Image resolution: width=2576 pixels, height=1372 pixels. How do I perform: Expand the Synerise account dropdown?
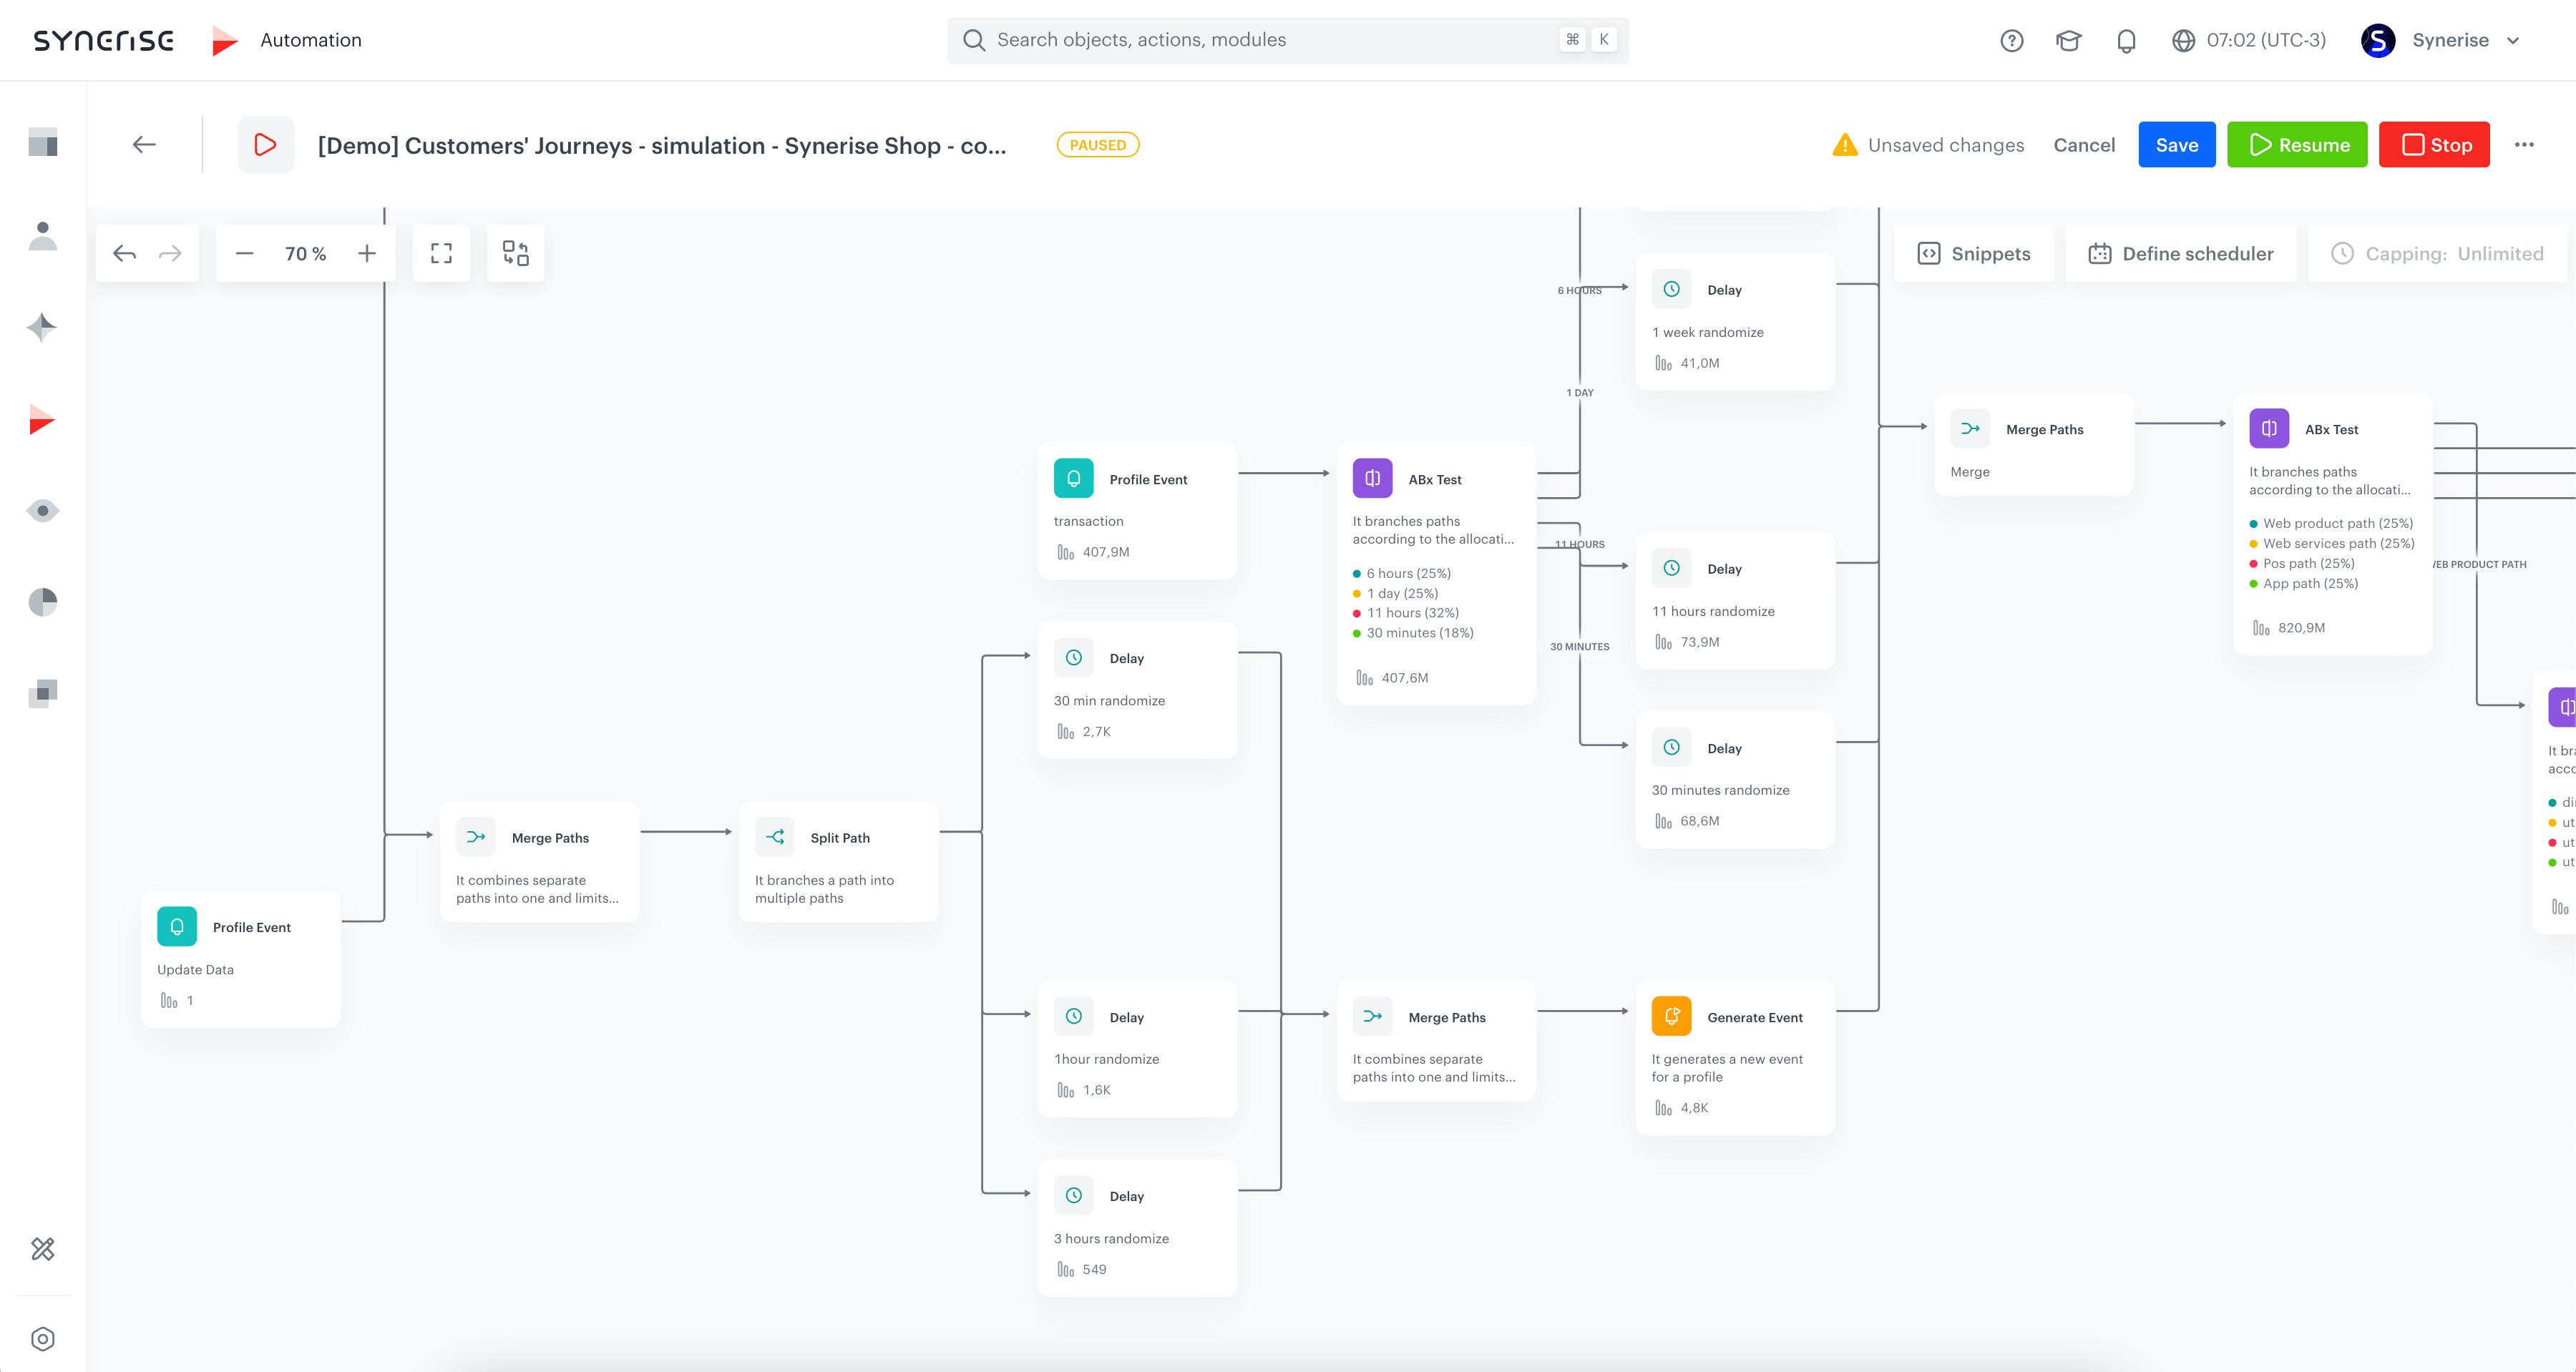coord(2451,40)
